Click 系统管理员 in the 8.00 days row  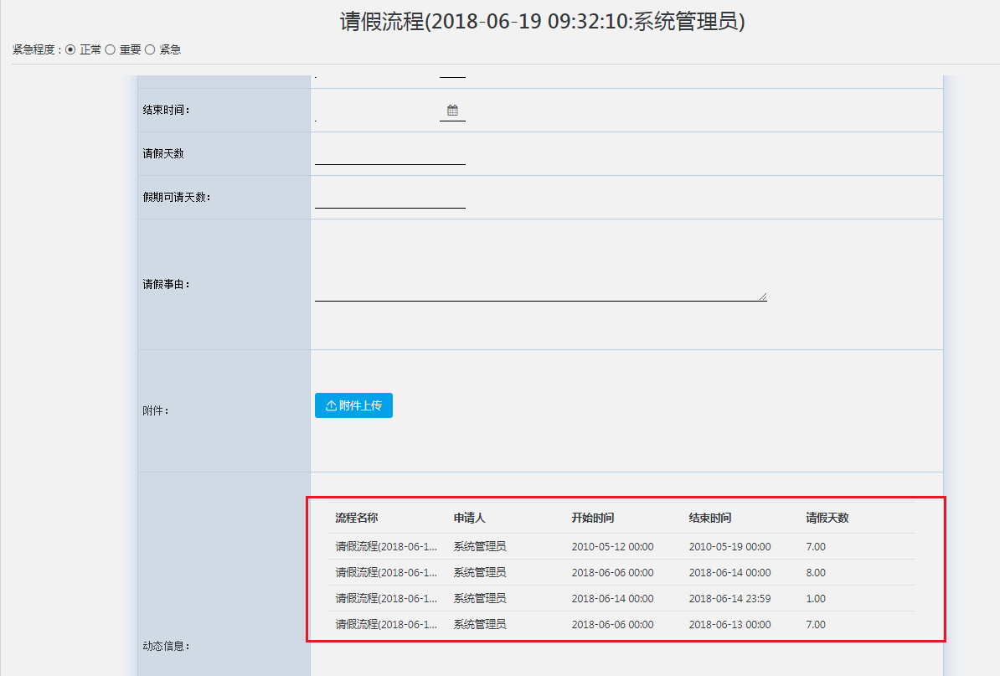480,573
